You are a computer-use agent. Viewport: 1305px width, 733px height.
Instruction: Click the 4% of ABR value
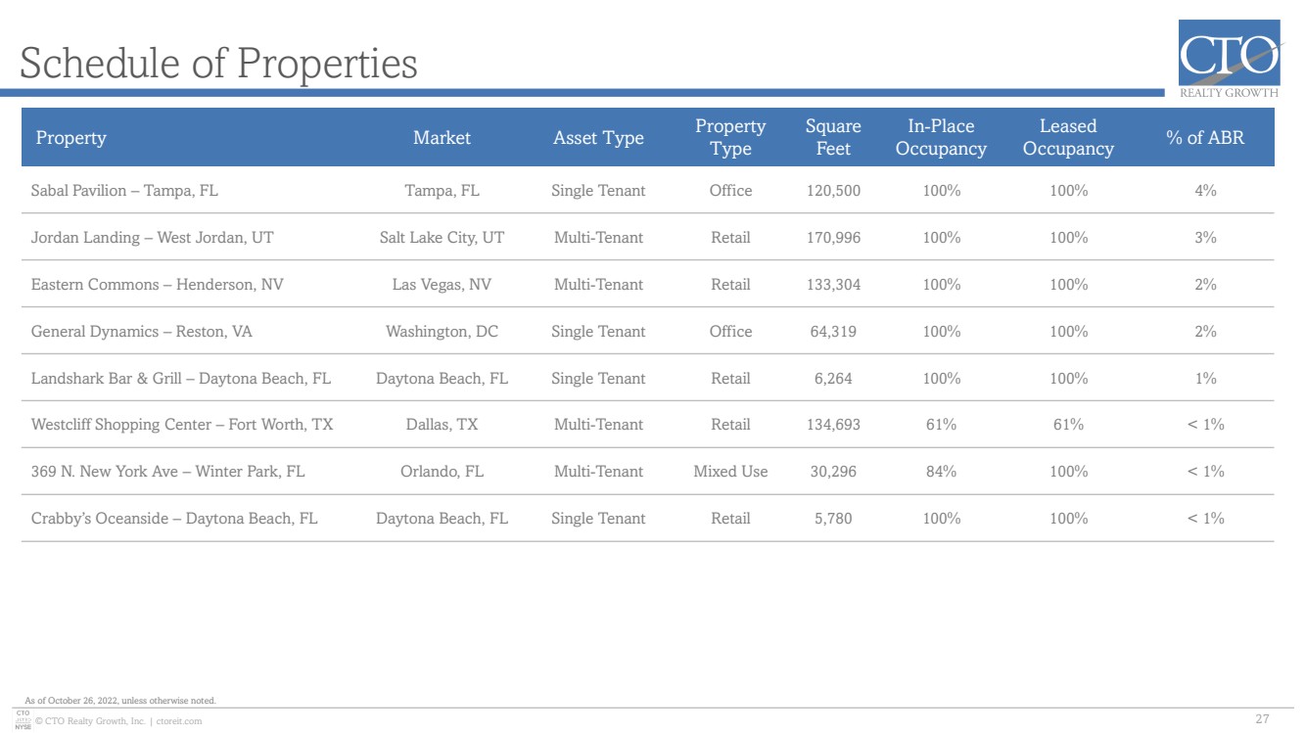[x=1205, y=191]
